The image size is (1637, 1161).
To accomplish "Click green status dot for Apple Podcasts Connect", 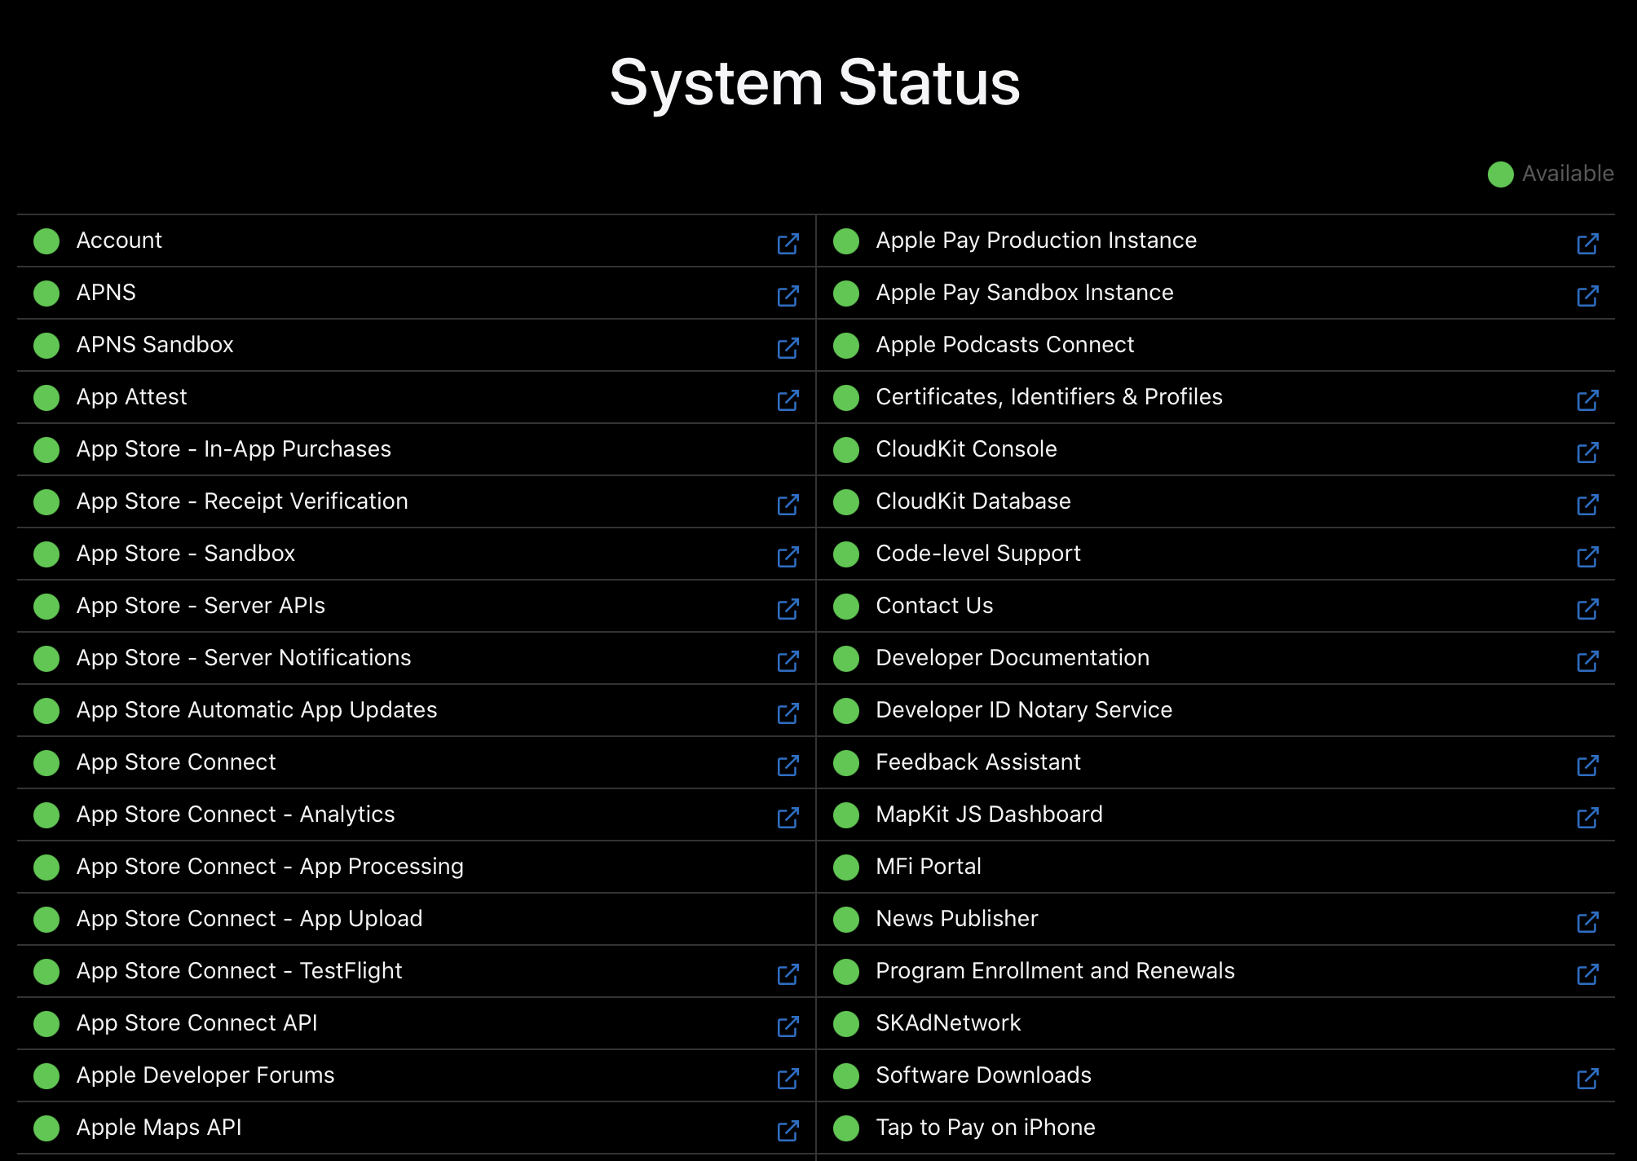I will 846,345.
